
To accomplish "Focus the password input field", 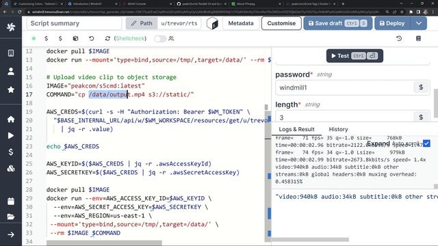I will pyautogui.click(x=344, y=87).
